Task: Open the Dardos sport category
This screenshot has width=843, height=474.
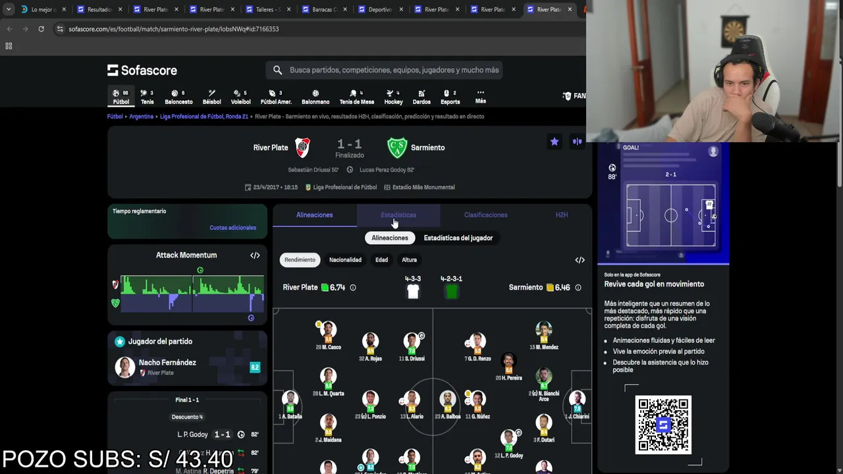Action: (x=421, y=97)
